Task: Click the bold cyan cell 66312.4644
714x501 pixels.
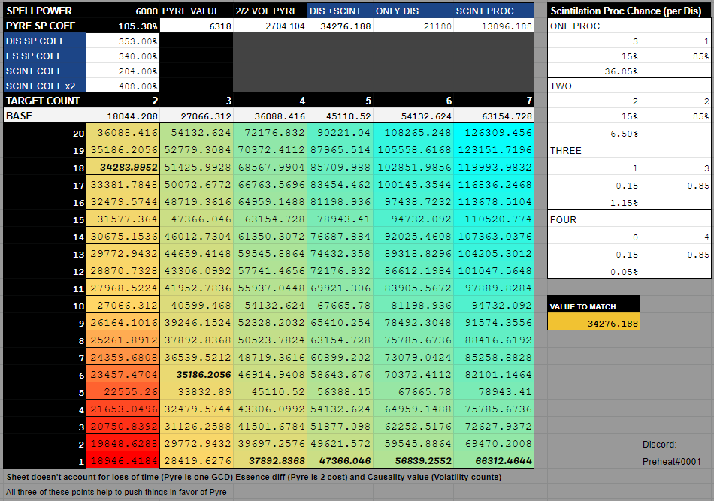Action: point(494,461)
